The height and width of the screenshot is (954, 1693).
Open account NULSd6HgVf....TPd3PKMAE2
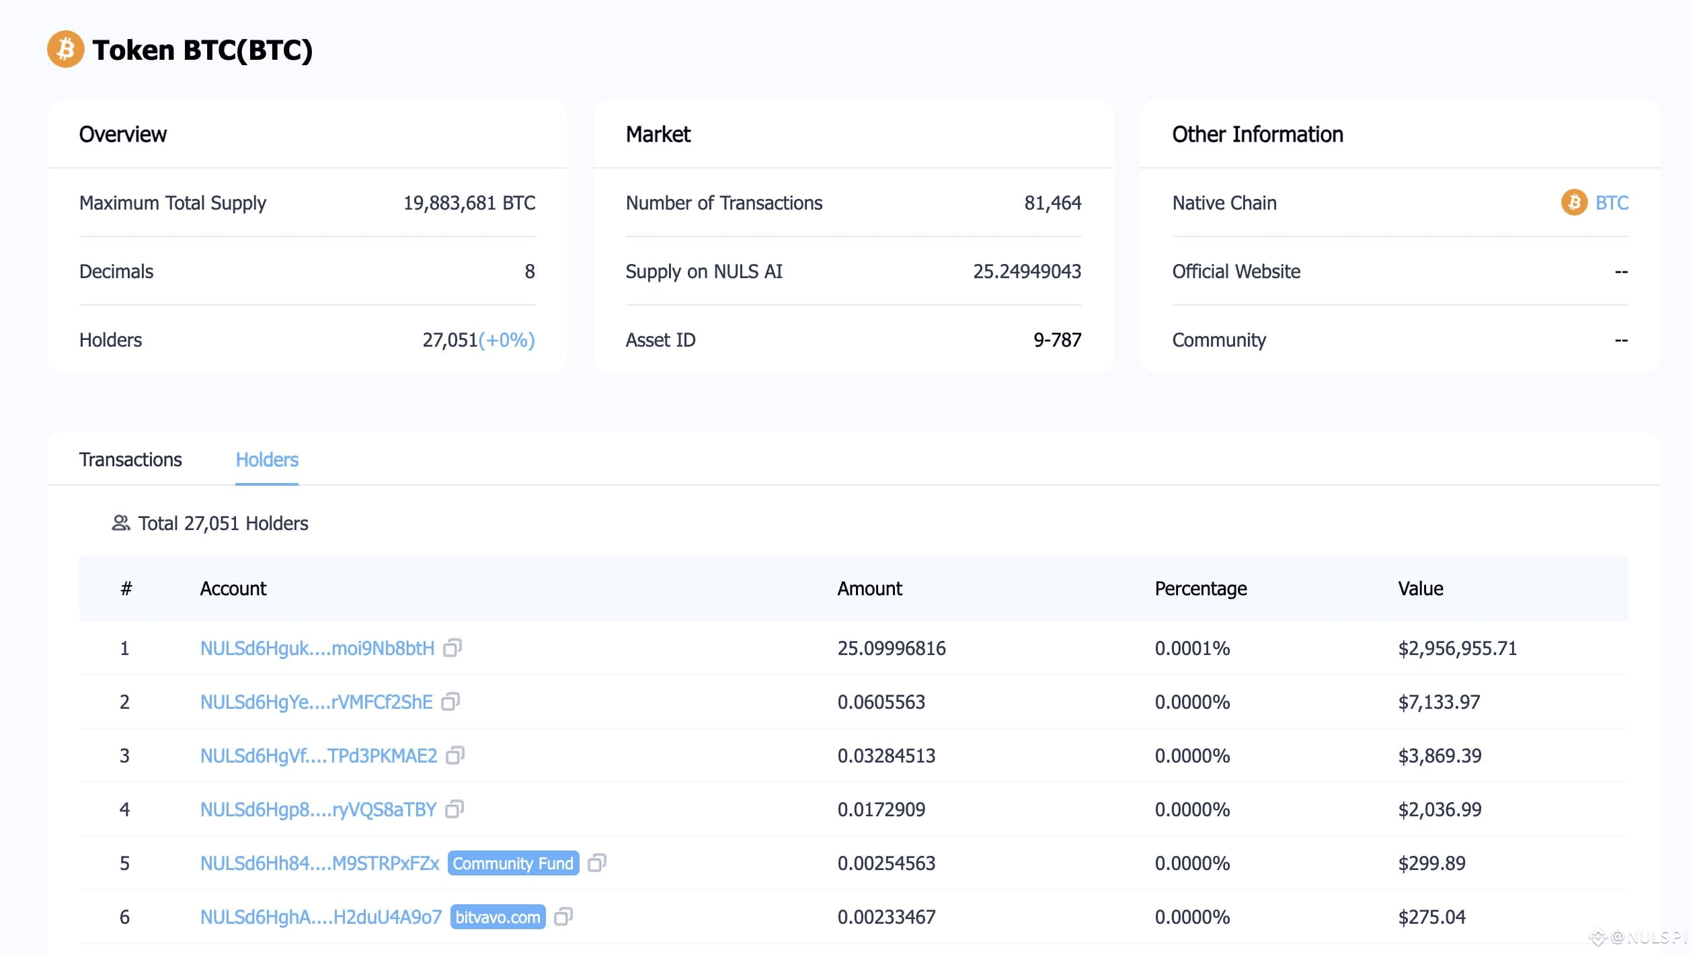pyautogui.click(x=319, y=756)
